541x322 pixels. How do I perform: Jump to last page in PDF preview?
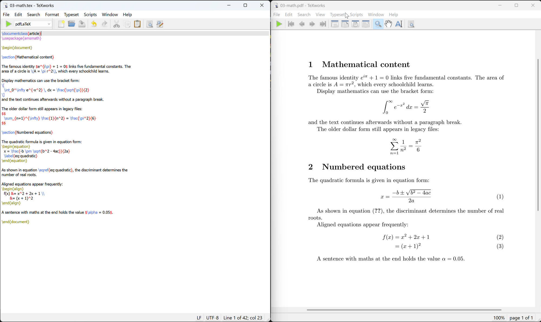coord(323,24)
